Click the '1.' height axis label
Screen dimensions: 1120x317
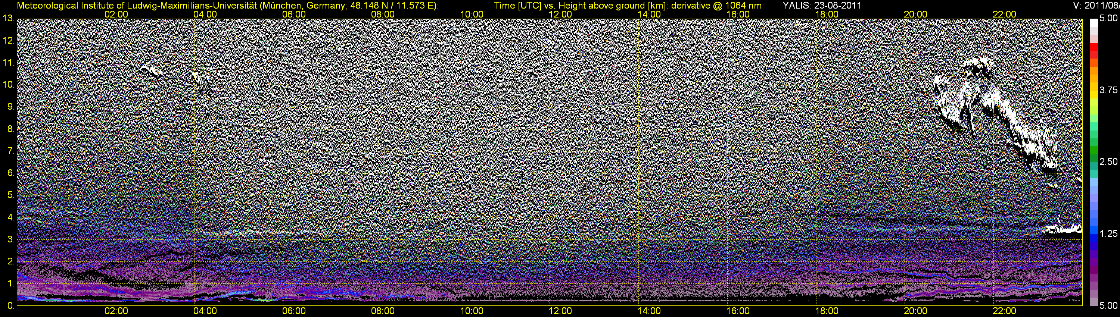click(10, 283)
